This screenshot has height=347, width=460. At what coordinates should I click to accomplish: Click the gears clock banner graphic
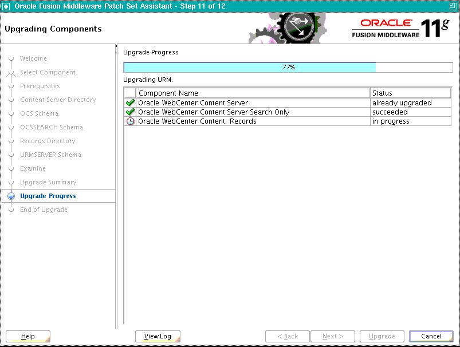pyautogui.click(x=288, y=29)
